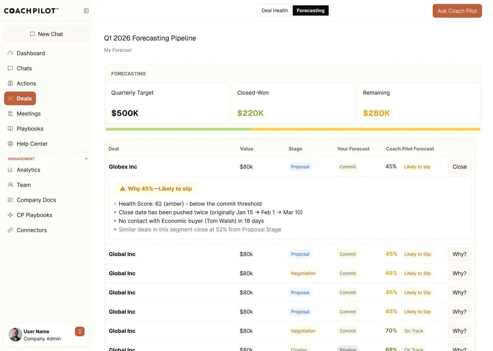
Task: Click the Value column header
Action: pyautogui.click(x=246, y=149)
